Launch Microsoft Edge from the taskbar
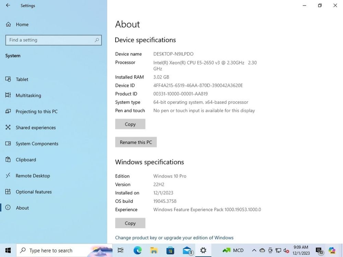 [138, 250]
